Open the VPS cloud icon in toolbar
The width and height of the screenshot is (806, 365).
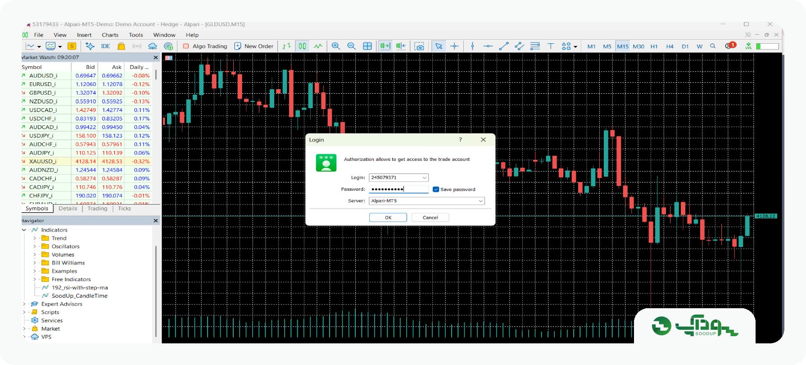pos(153,46)
